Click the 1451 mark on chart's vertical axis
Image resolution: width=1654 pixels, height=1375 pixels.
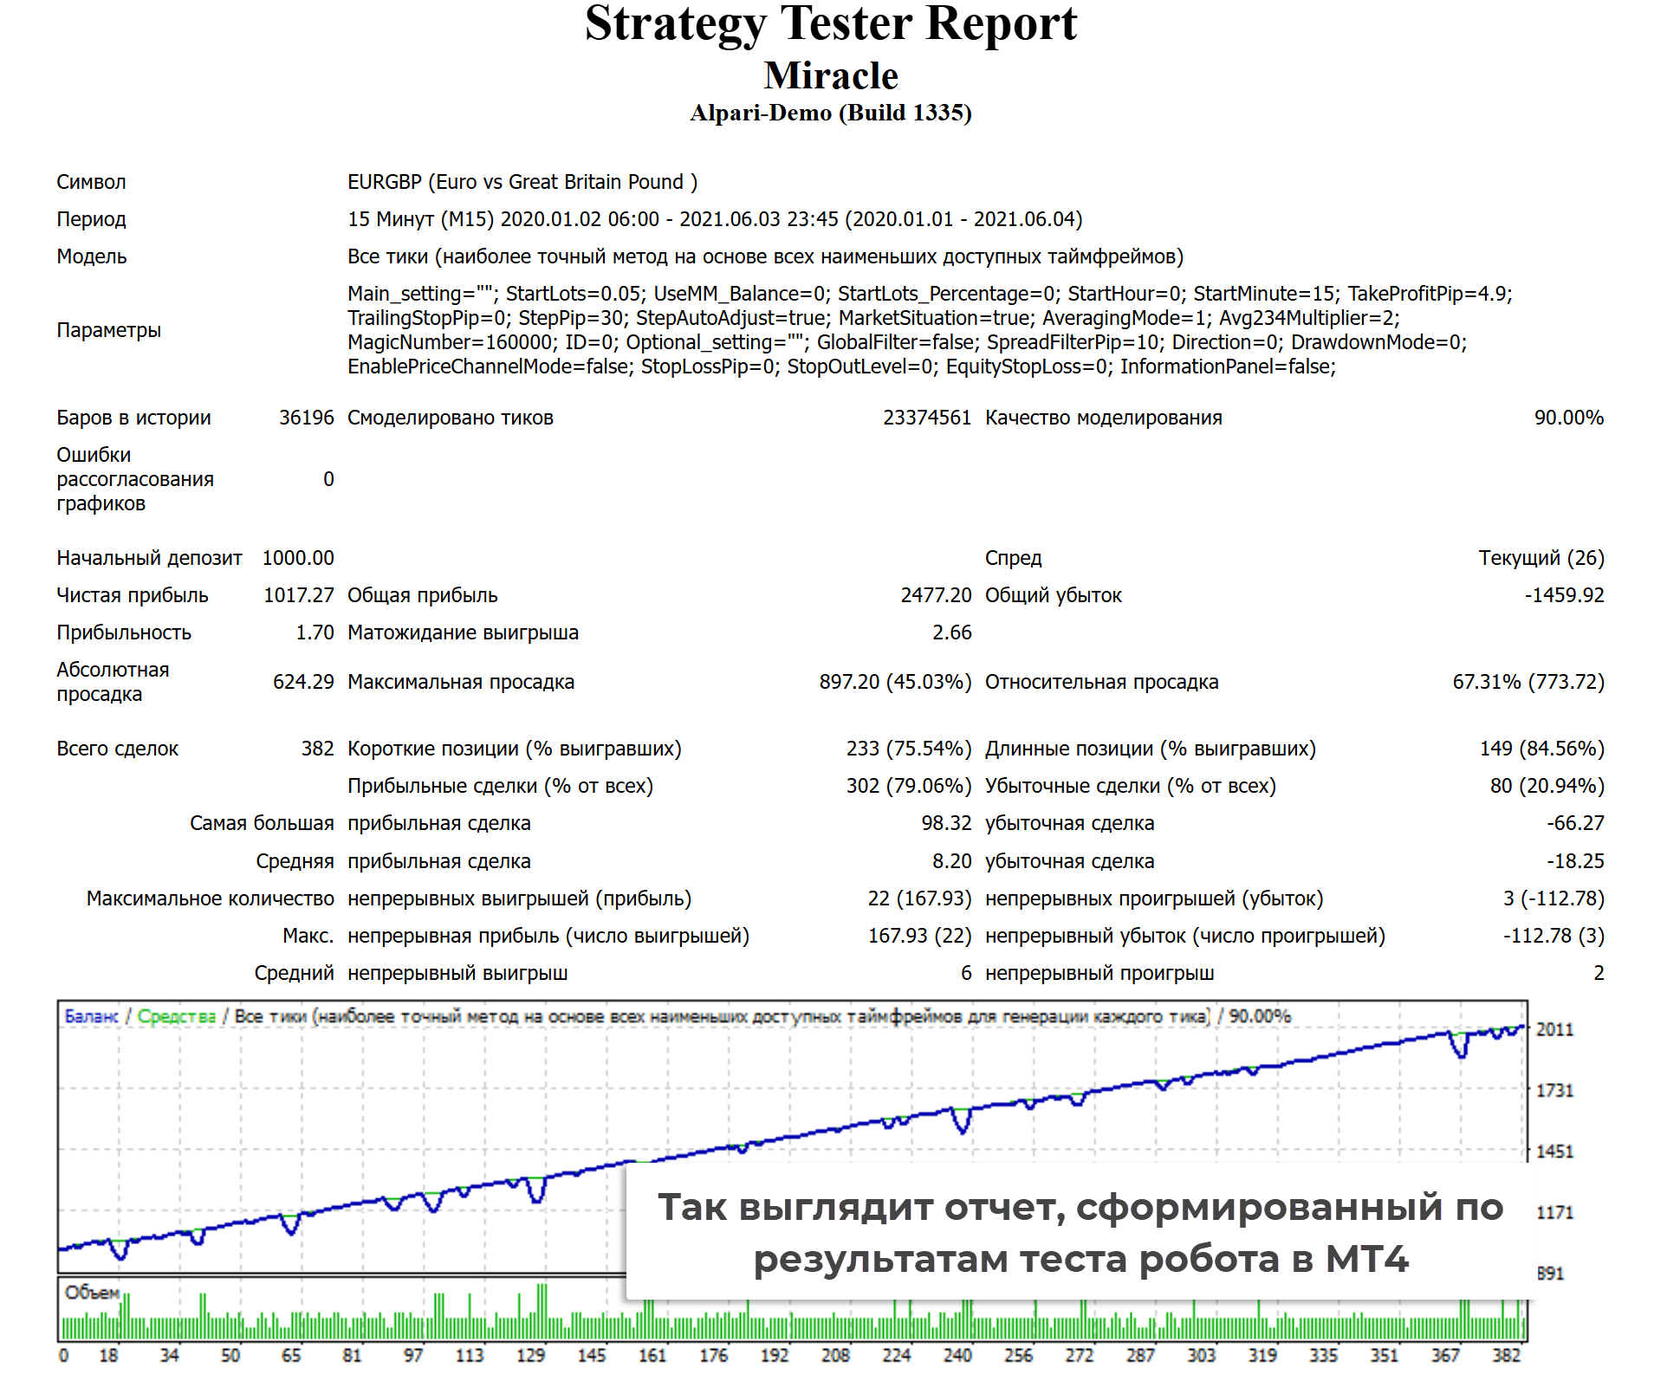1553,1151
